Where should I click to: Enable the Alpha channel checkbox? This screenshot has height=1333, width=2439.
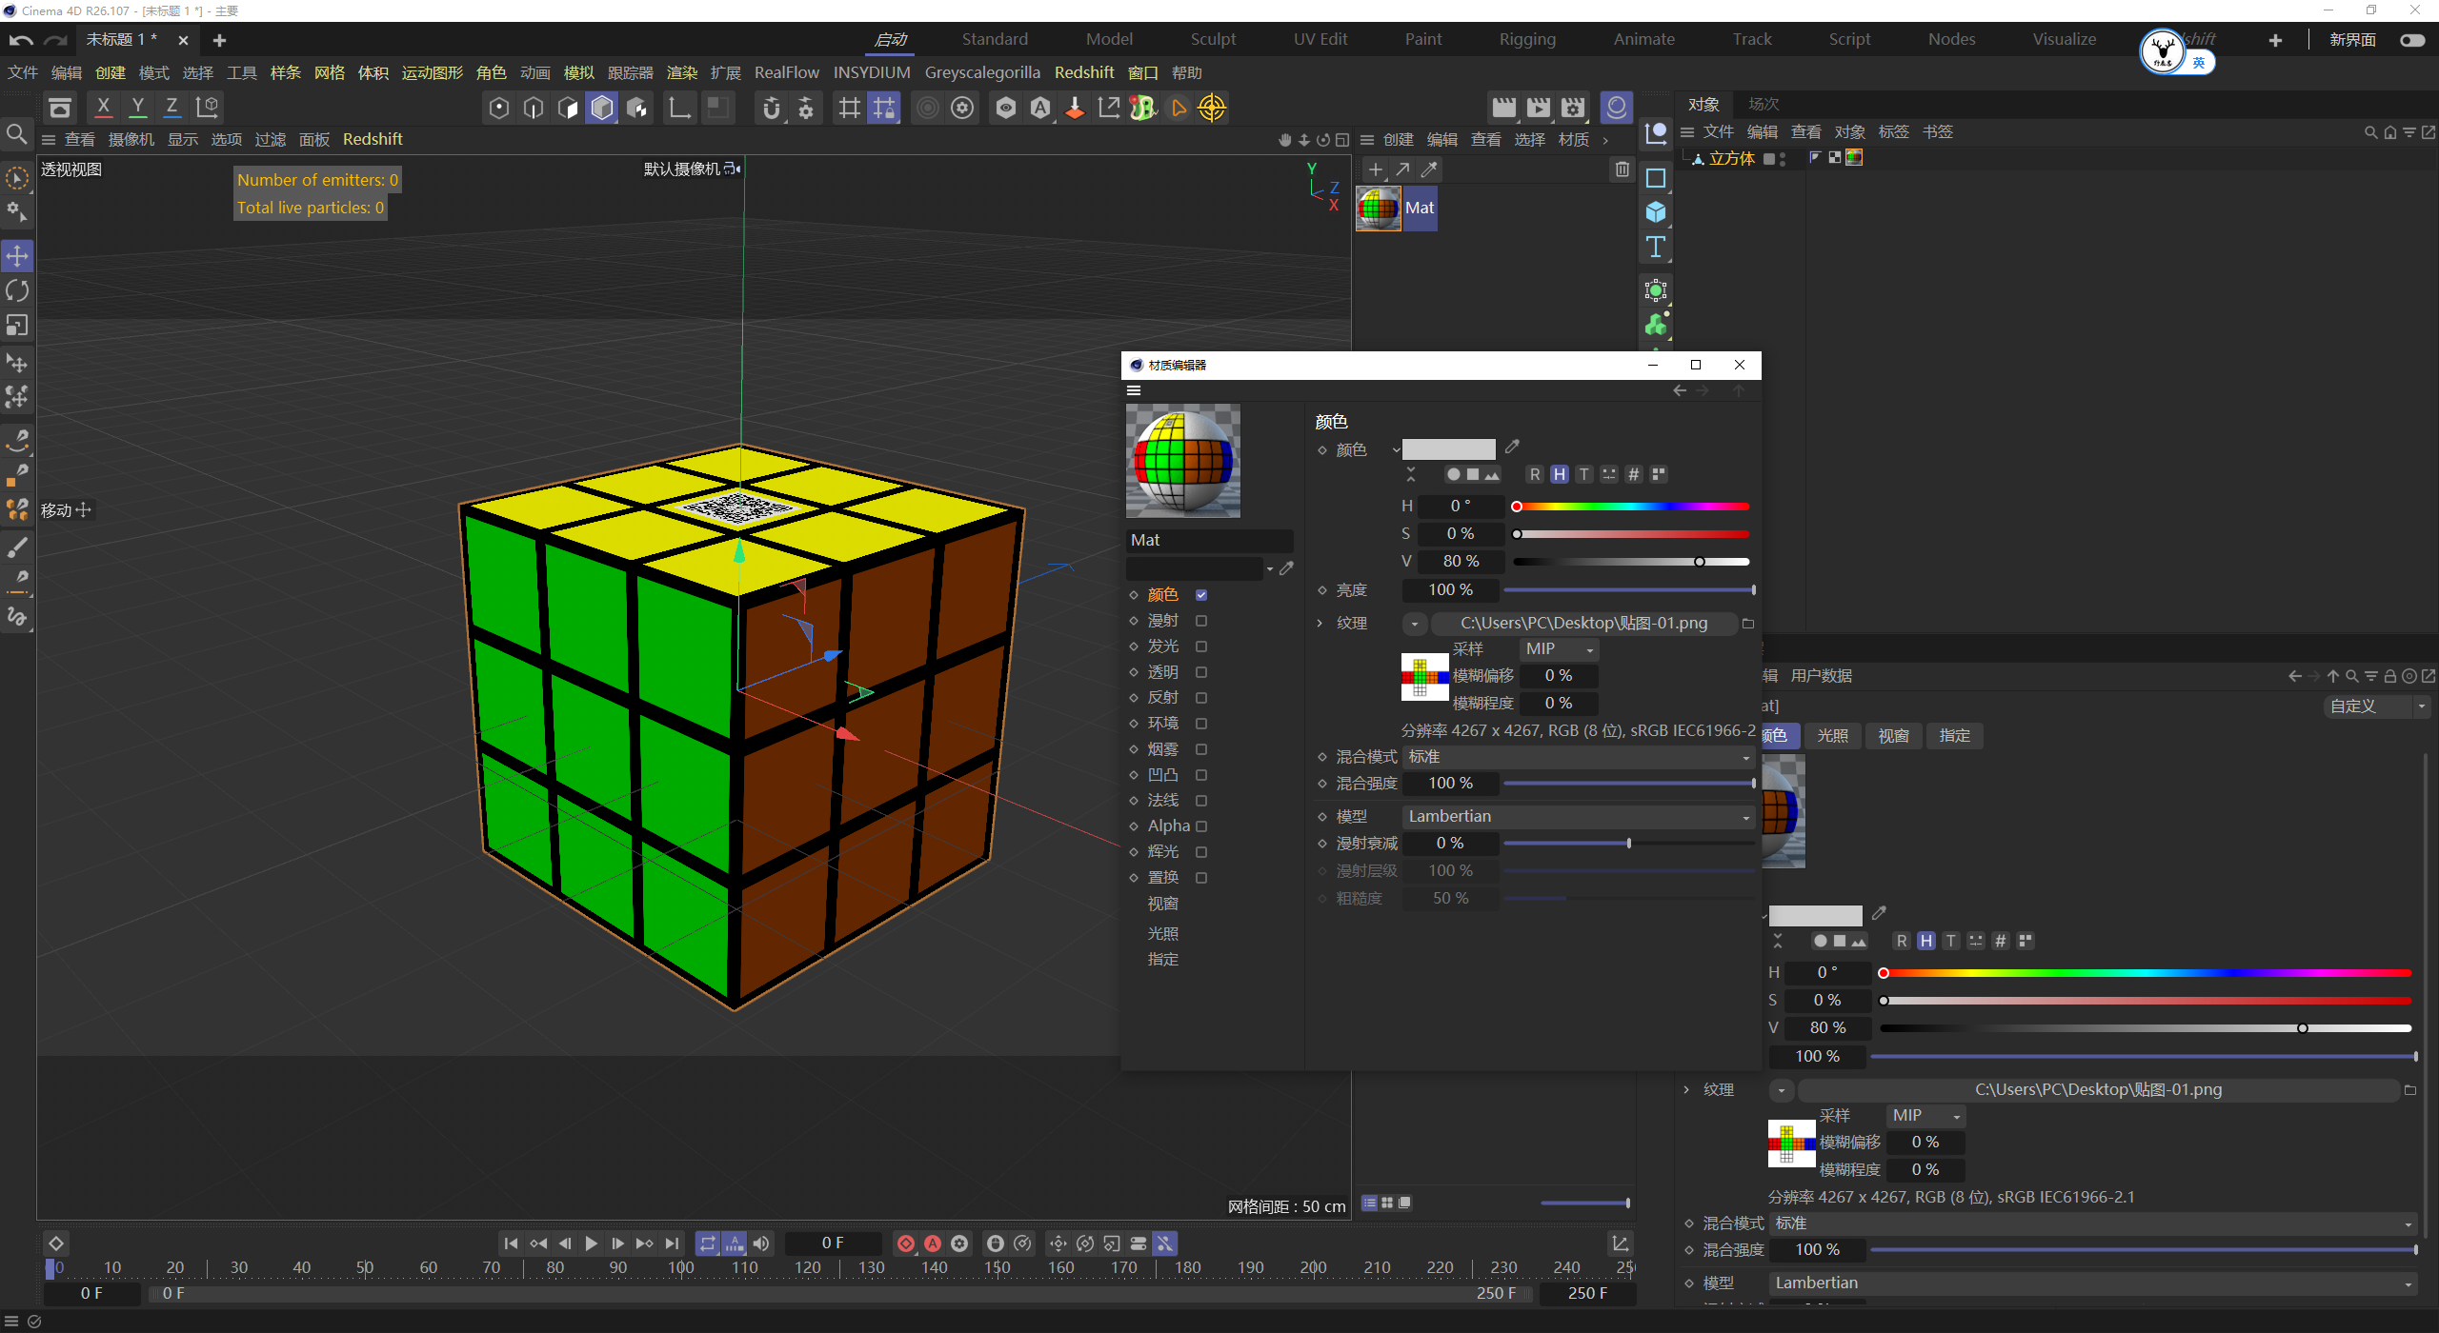(x=1201, y=826)
